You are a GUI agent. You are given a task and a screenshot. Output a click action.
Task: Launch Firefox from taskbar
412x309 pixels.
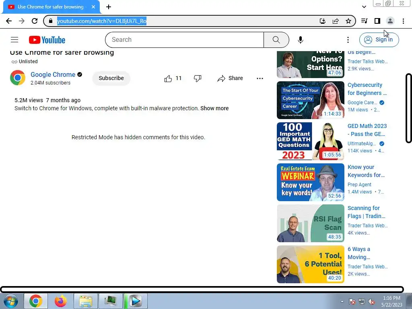point(60,301)
